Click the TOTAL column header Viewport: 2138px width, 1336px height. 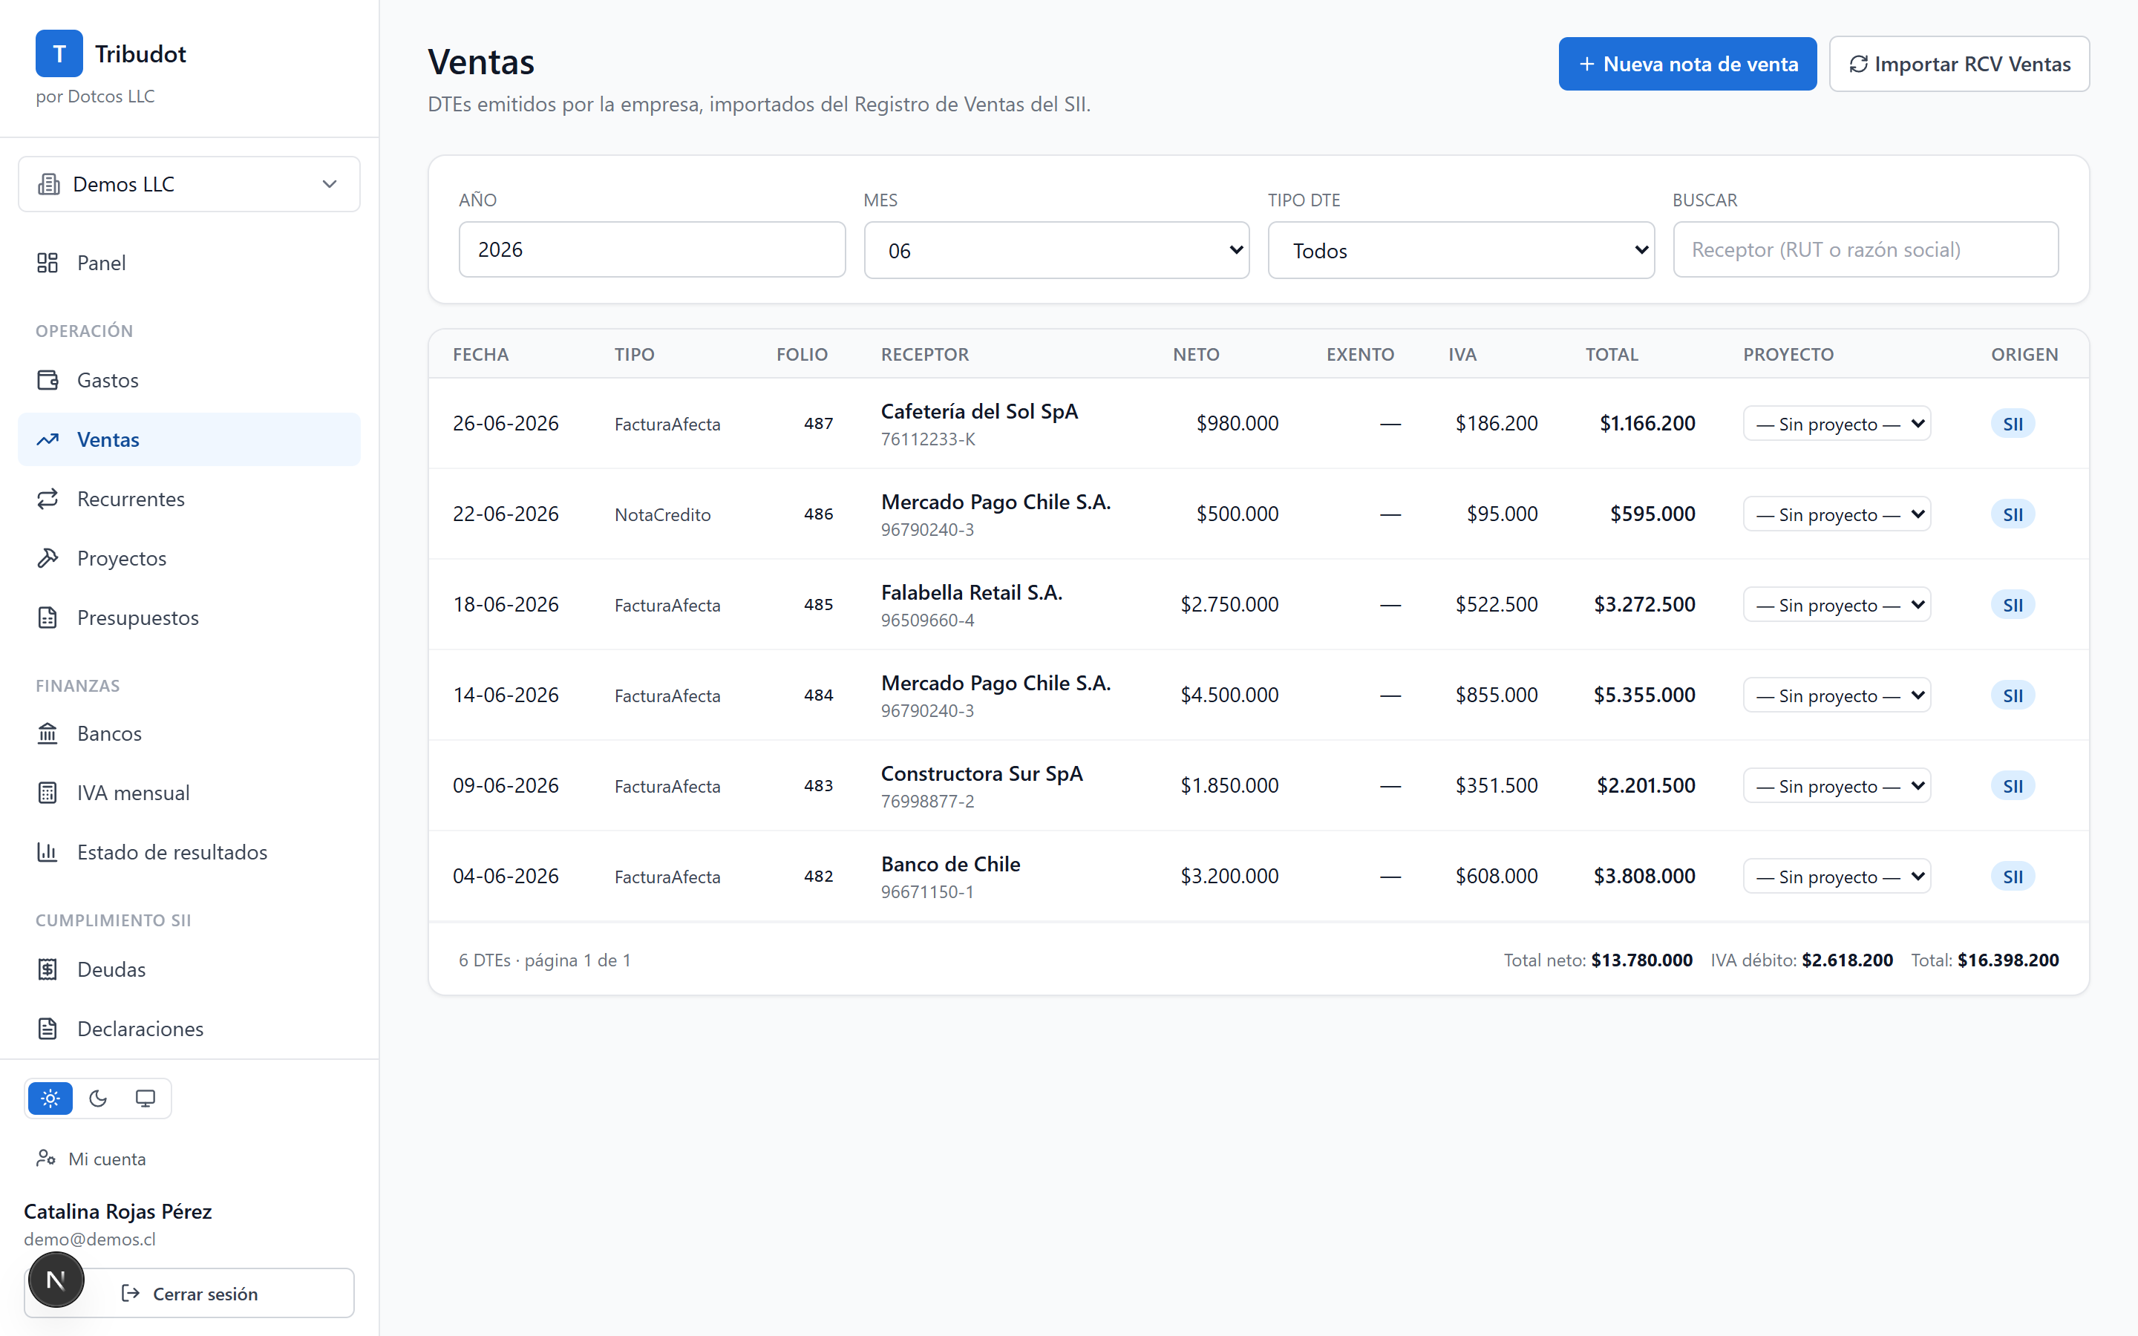tap(1612, 354)
